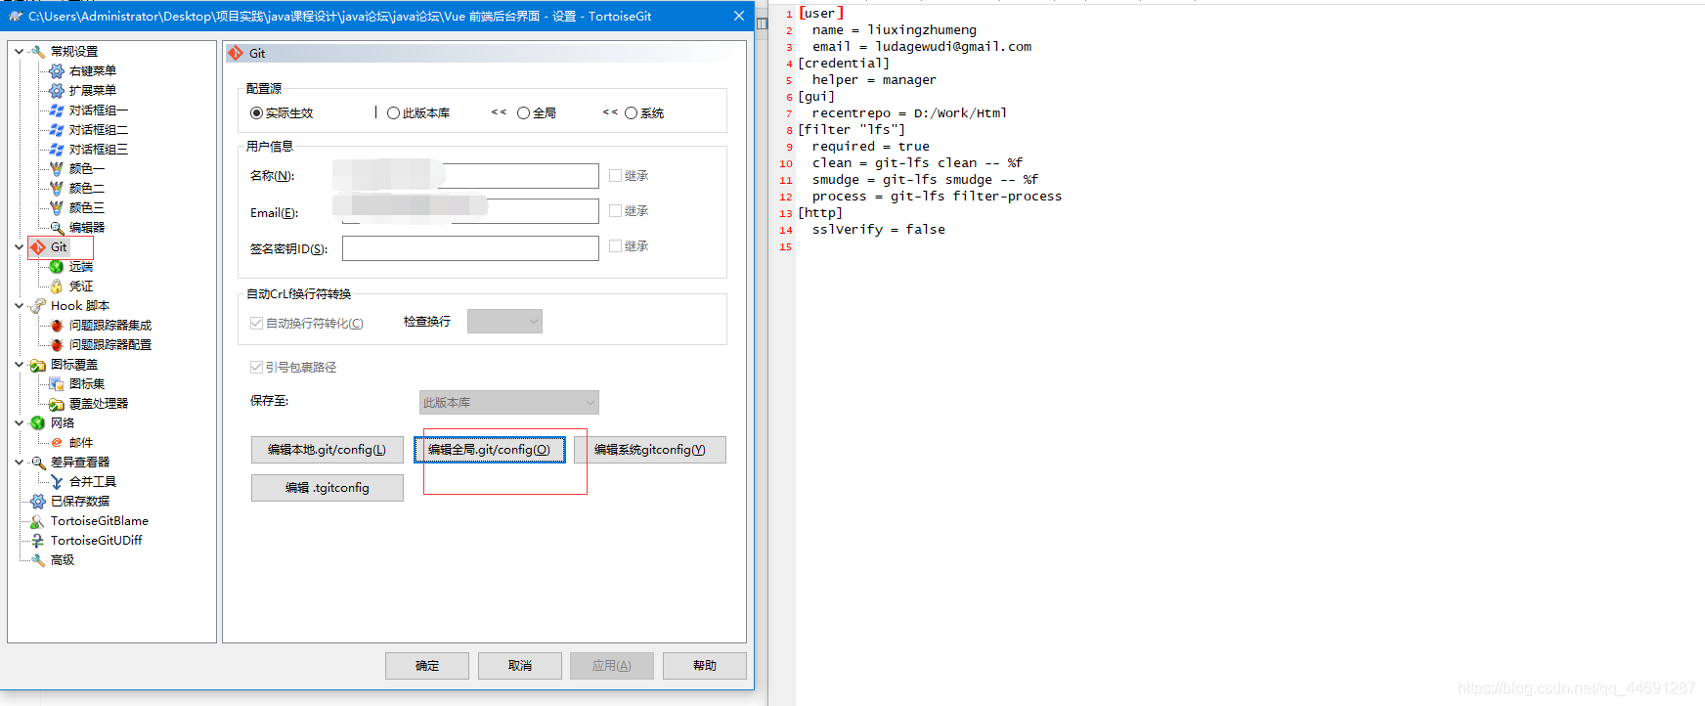This screenshot has height=706, width=1705.
Task: Click the 编辑 .tgitconfig button
Action: [x=328, y=488]
